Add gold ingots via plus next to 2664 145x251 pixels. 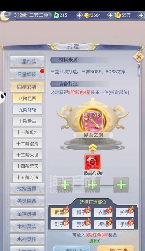pyautogui.click(x=110, y=15)
